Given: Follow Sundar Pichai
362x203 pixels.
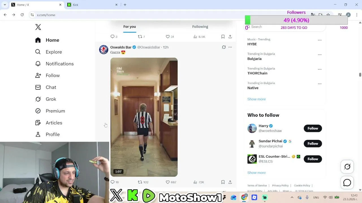Looking at the screenshot, I should pyautogui.click(x=313, y=144).
